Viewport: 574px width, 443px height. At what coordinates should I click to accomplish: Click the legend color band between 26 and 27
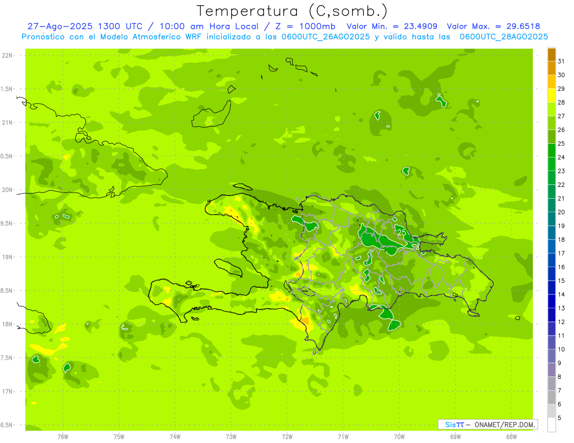pos(552,123)
